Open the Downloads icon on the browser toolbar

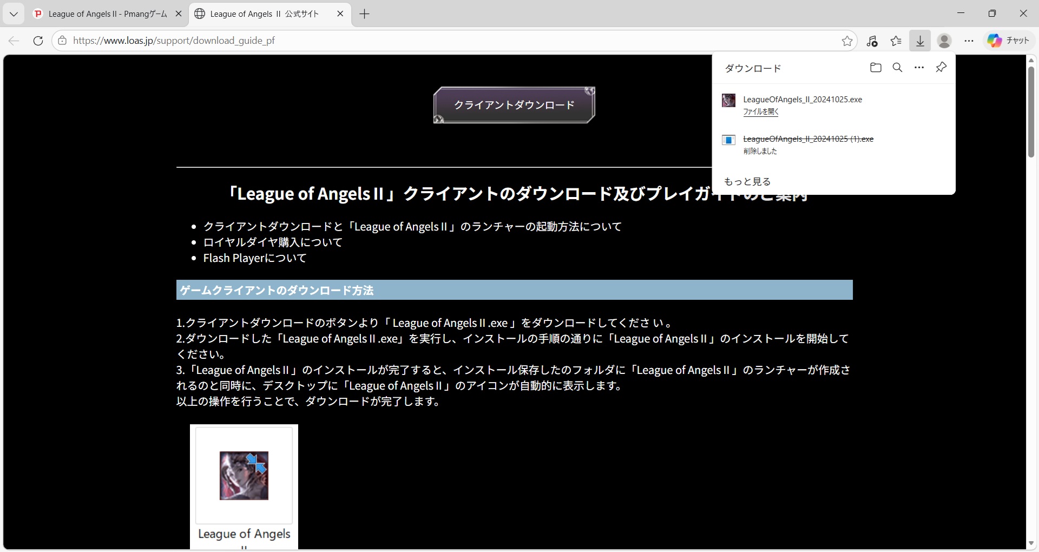coord(920,41)
